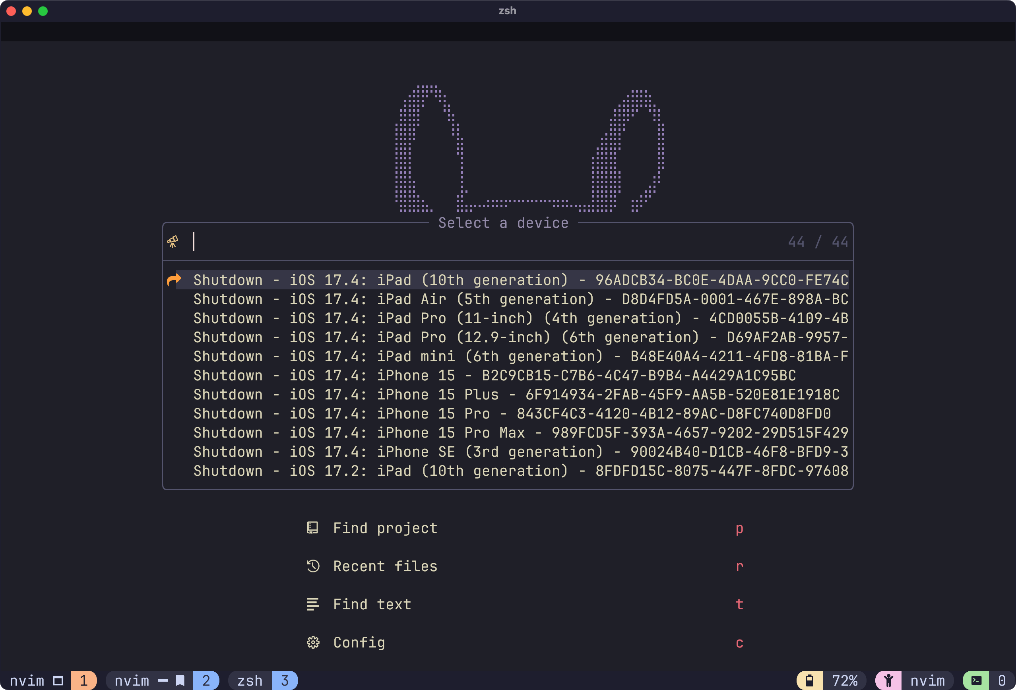Viewport: 1016px width, 690px height.
Task: Click the Recent files history icon
Action: click(312, 566)
